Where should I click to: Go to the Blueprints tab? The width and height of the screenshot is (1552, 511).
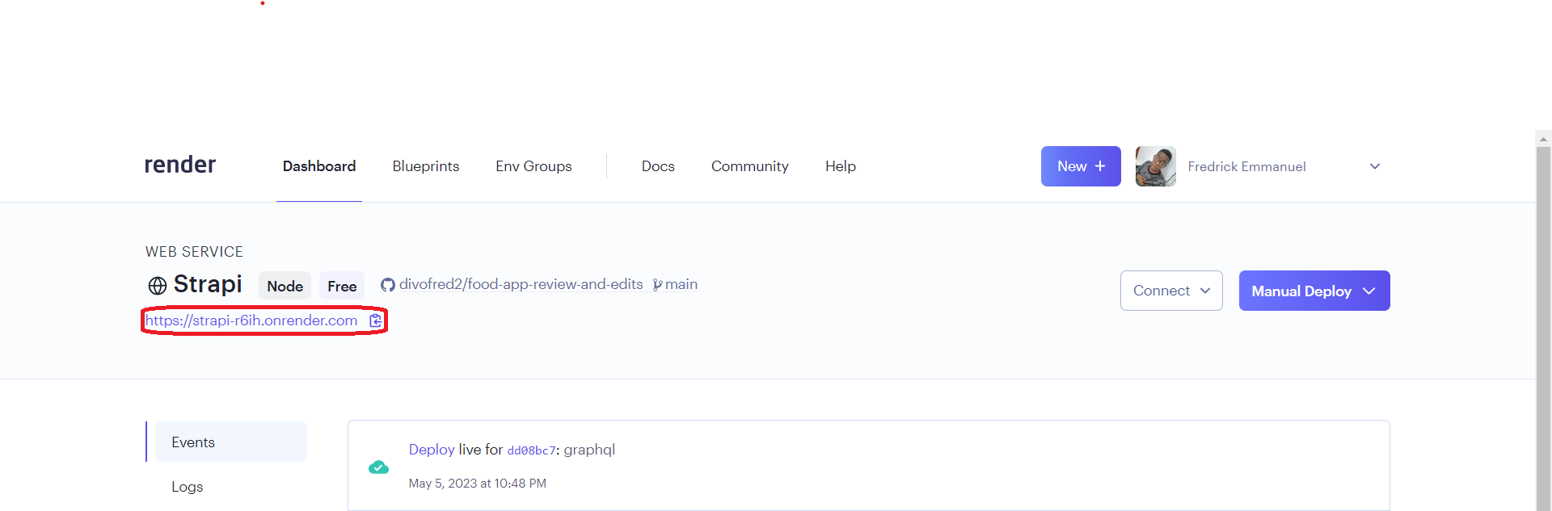point(426,166)
